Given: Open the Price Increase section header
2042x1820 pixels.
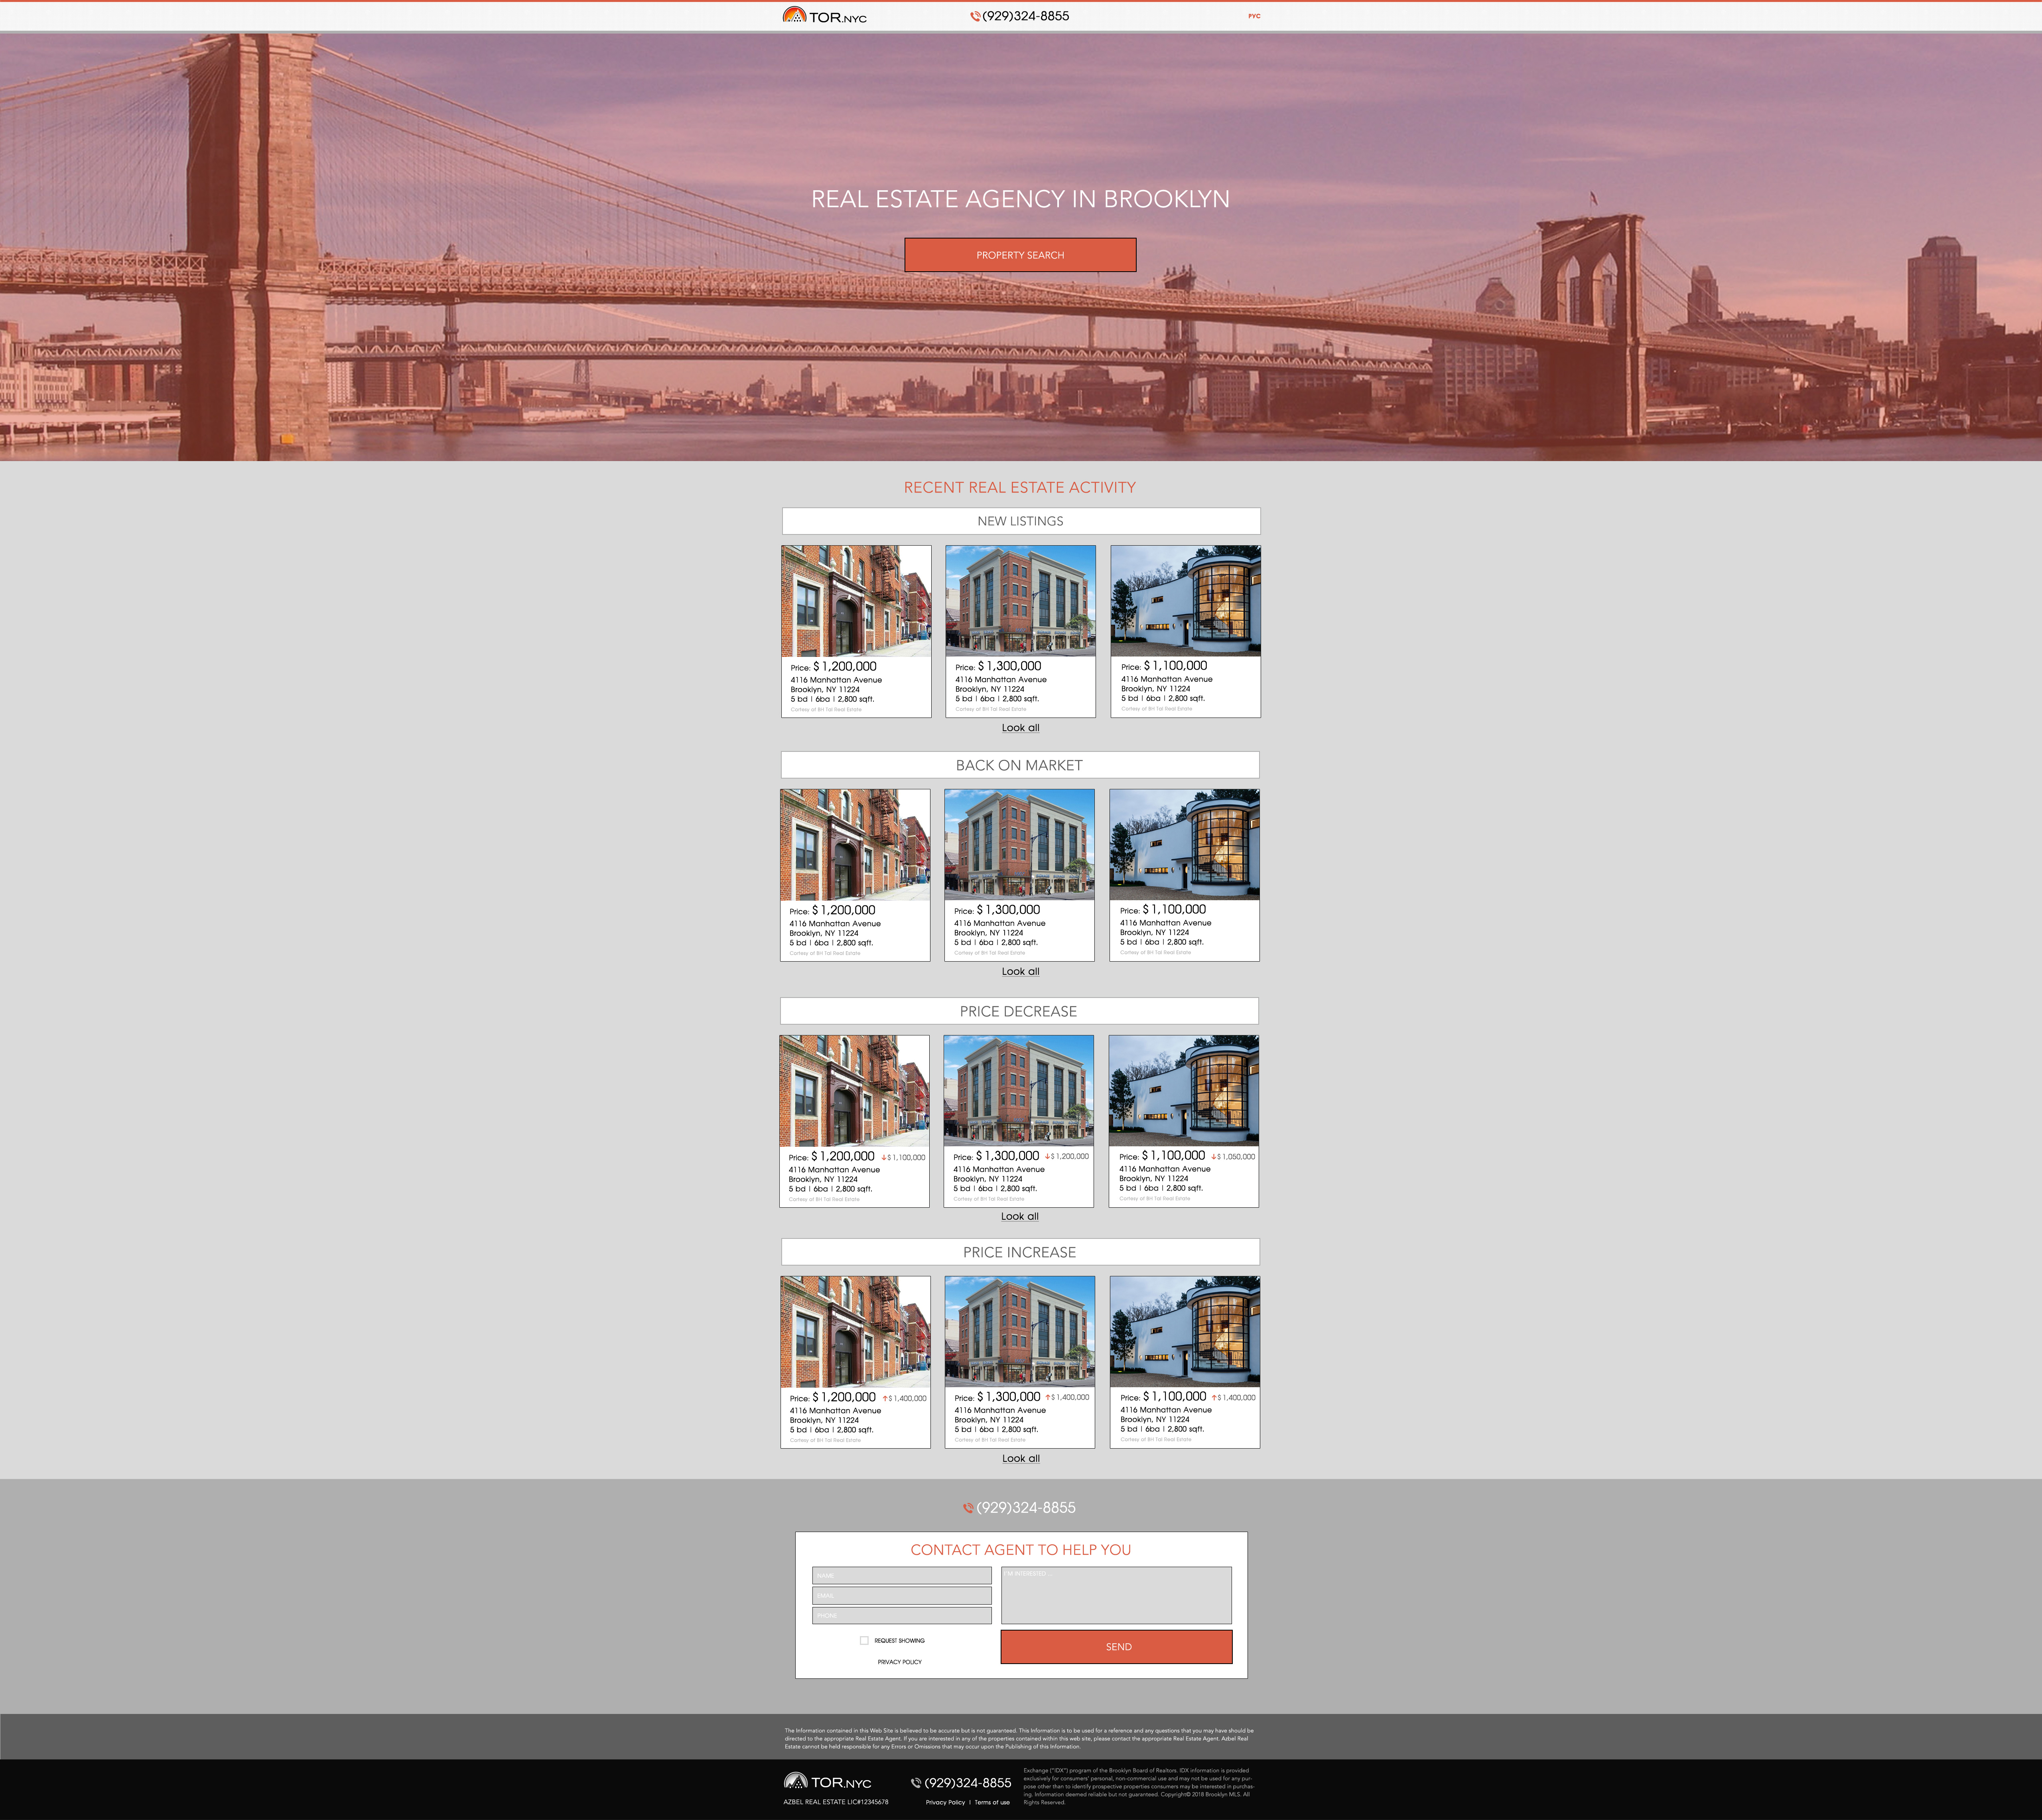Looking at the screenshot, I should (x=1020, y=1252).
